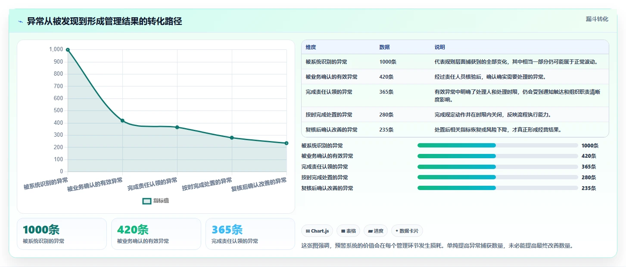Click the explanation starting 完成规定动作并在时限内关闭
Screen dimensions: 626x267
(493, 115)
